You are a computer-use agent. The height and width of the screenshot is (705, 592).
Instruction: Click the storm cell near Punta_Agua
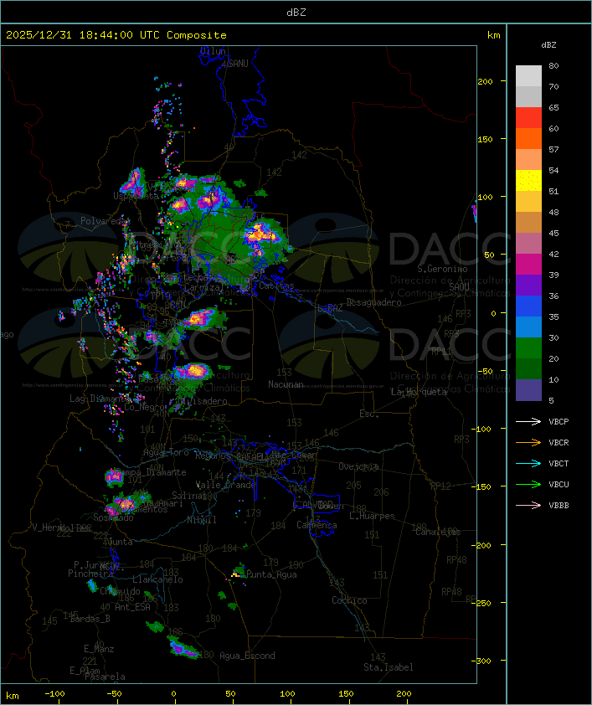coord(238,572)
